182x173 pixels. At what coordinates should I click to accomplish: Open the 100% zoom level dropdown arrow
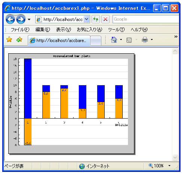tap(169, 166)
